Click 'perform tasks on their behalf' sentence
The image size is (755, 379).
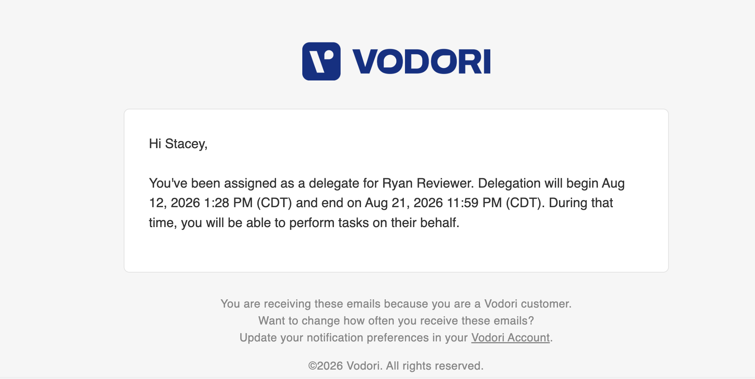(374, 223)
